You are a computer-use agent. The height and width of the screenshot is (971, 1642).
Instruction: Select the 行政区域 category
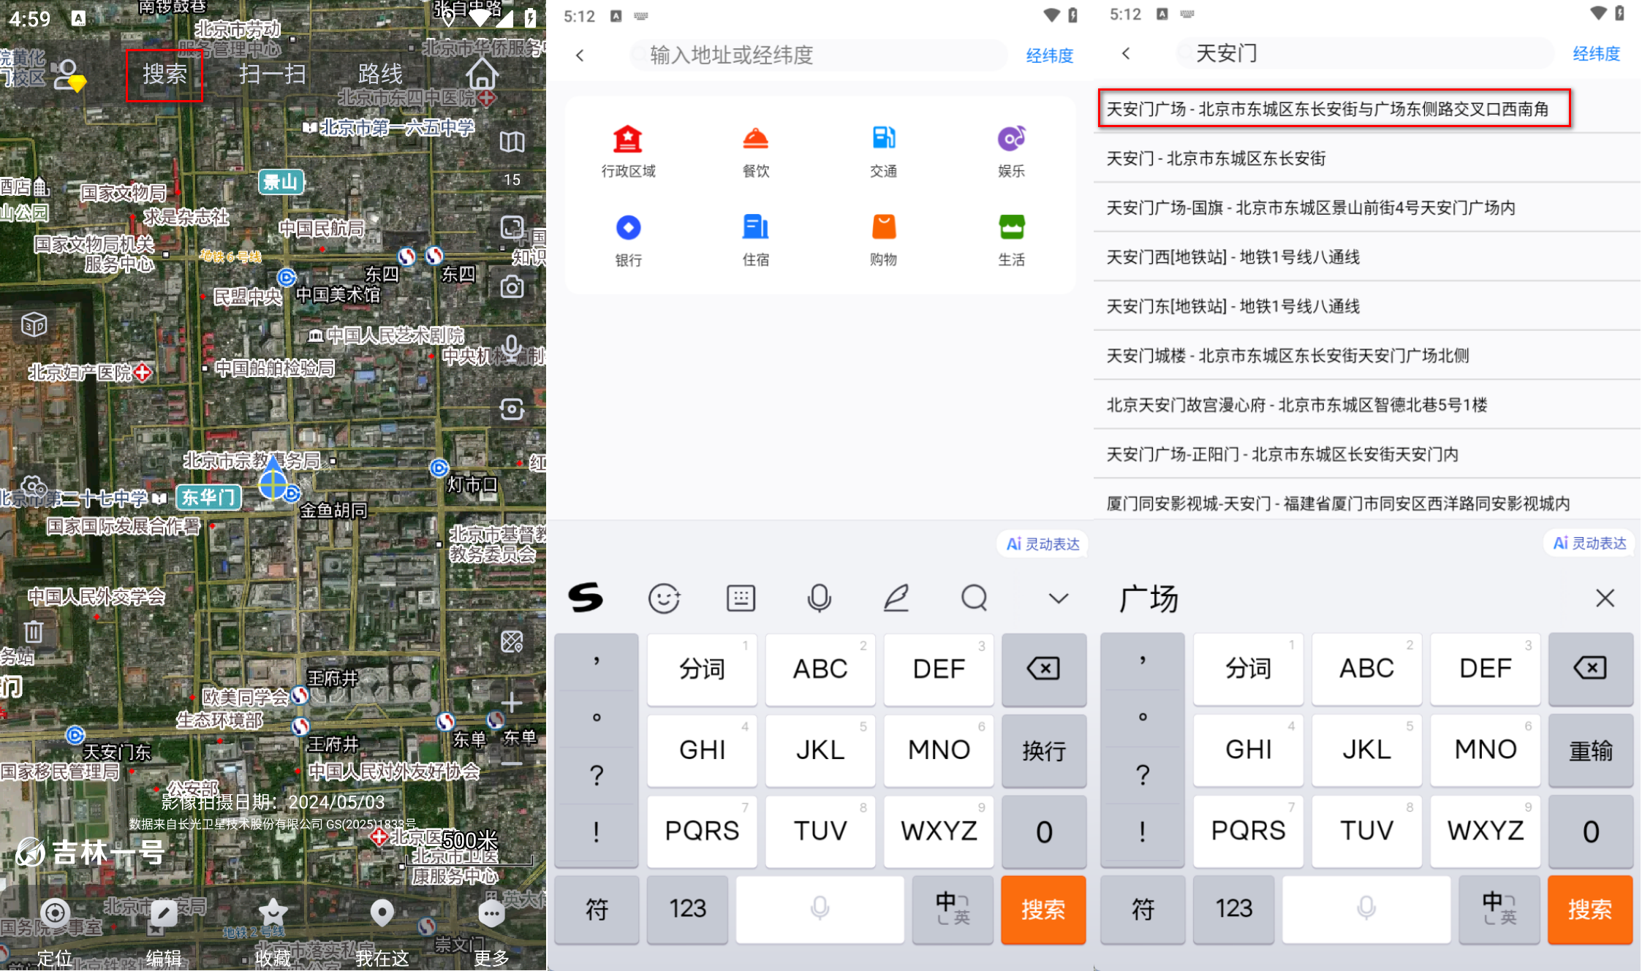pyautogui.click(x=628, y=151)
